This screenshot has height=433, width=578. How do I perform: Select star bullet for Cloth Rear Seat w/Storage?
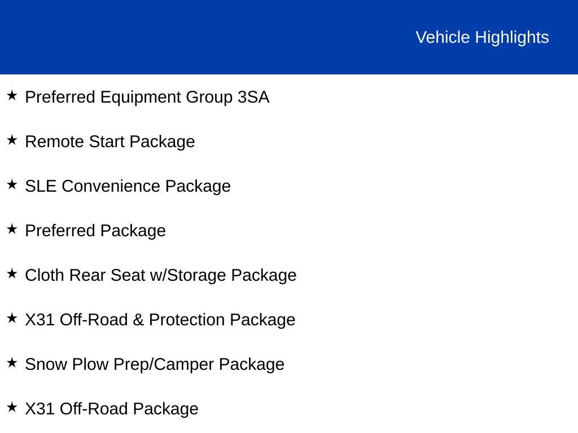12,273
